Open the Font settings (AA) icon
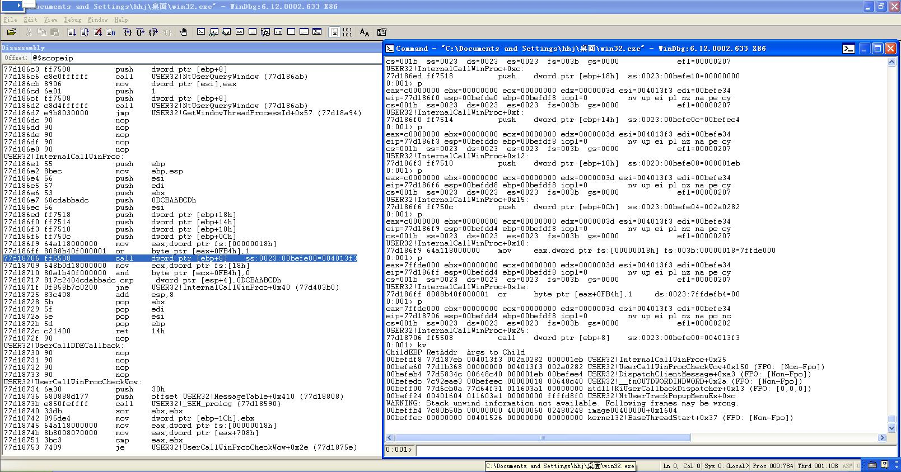Viewport: 901px width, 472px height. (364, 32)
